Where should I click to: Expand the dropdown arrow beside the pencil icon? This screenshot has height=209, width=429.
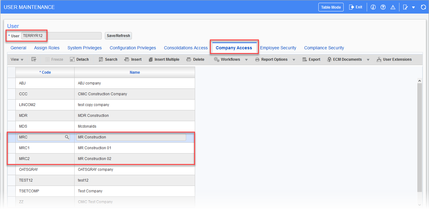pos(414,7)
